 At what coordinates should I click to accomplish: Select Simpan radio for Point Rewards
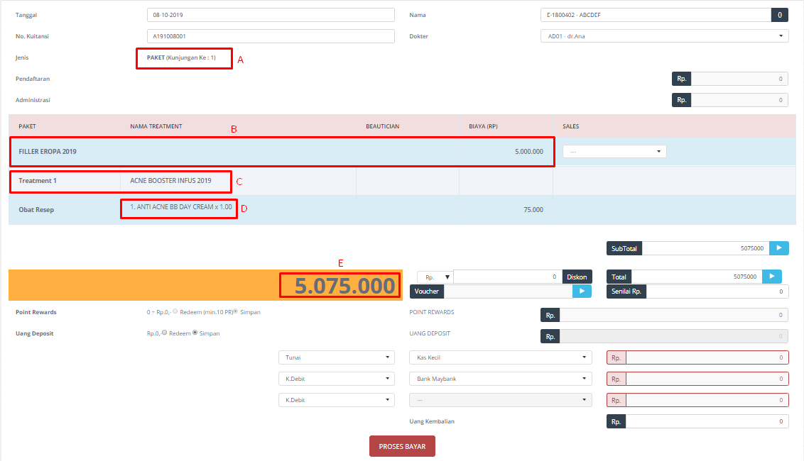(x=236, y=312)
